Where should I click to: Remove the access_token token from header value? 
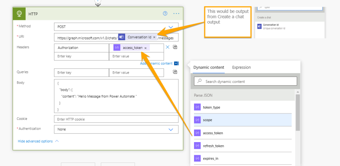[146, 48]
